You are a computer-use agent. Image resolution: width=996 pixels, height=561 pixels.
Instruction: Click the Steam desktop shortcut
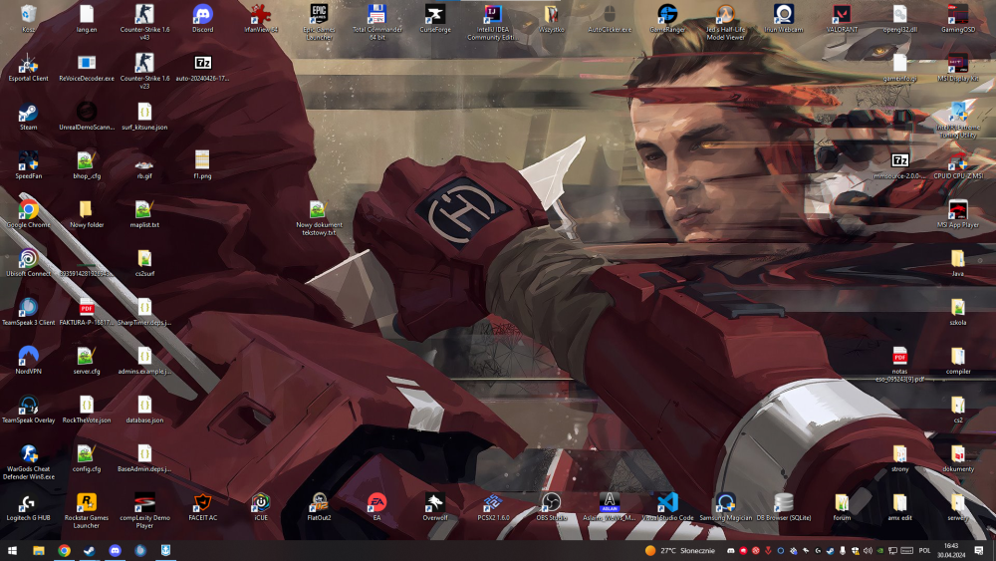point(28,116)
